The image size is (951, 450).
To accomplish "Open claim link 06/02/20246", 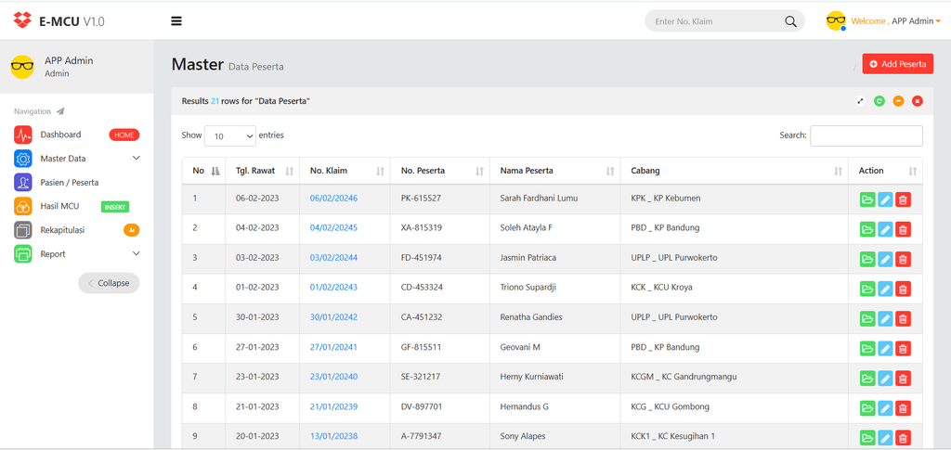I will point(333,198).
